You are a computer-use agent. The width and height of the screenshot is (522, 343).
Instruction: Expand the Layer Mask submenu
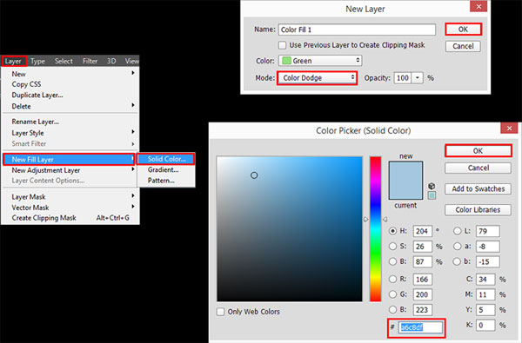133,196
